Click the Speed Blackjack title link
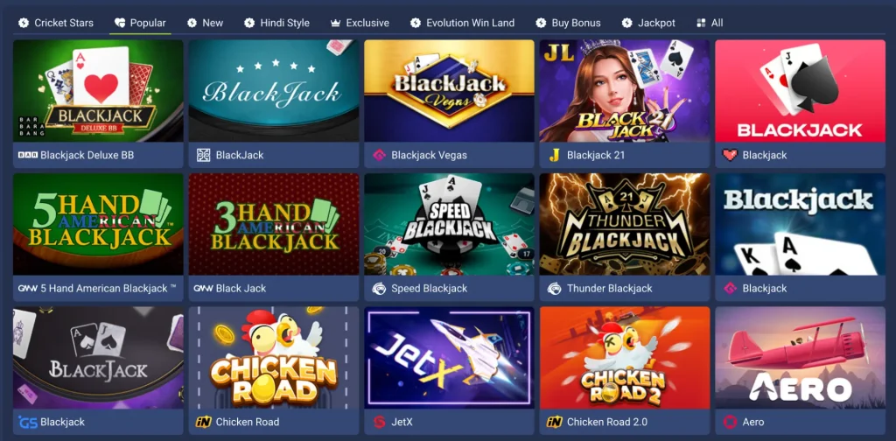This screenshot has width=896, height=441. tap(429, 289)
